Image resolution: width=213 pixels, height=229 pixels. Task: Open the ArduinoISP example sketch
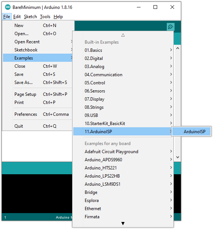point(192,132)
